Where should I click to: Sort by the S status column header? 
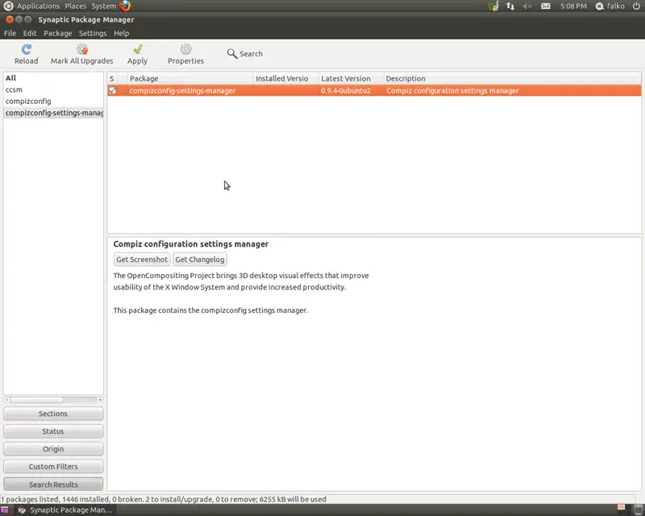click(x=112, y=78)
